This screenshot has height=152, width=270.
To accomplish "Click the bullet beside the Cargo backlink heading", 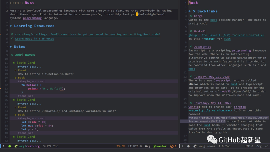I will (191, 16).
